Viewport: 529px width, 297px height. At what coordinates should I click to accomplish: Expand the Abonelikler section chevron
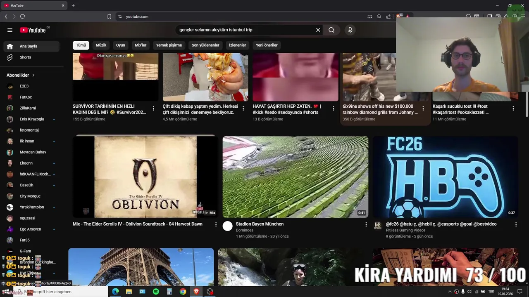coord(33,75)
